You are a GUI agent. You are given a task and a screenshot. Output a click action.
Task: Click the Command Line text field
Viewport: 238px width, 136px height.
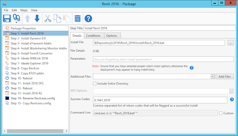pos(155,113)
